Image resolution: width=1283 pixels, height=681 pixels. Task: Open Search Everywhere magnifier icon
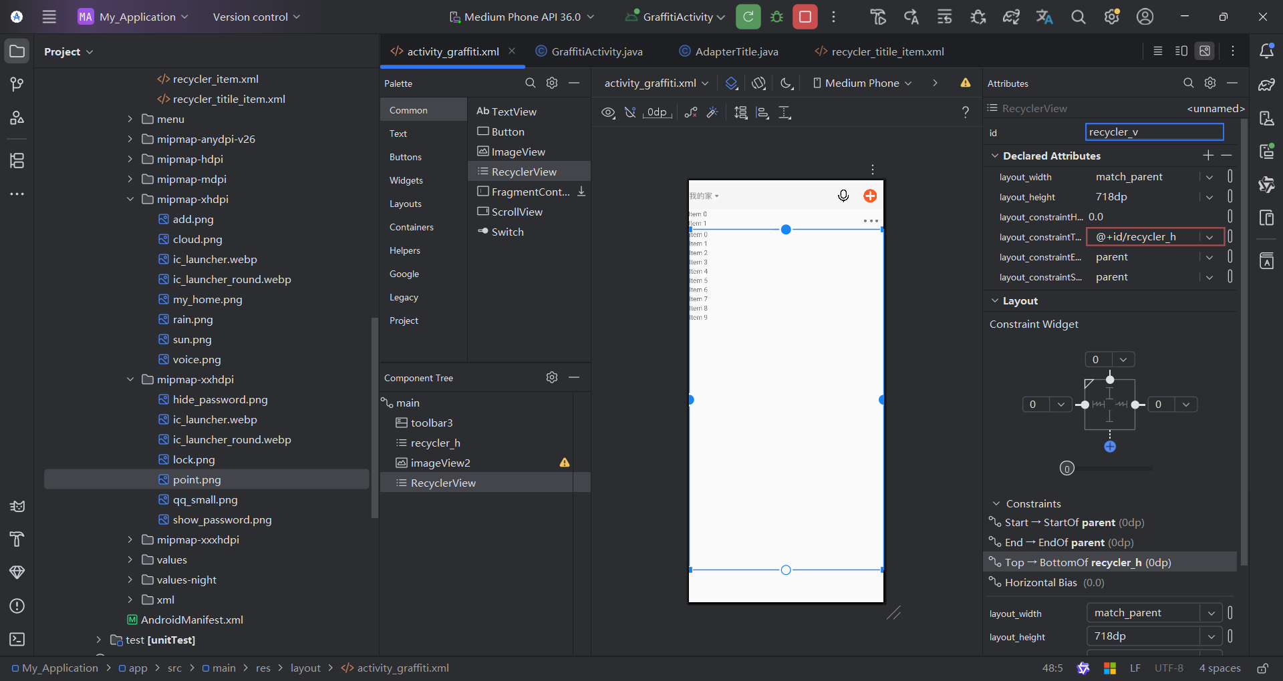click(1078, 17)
